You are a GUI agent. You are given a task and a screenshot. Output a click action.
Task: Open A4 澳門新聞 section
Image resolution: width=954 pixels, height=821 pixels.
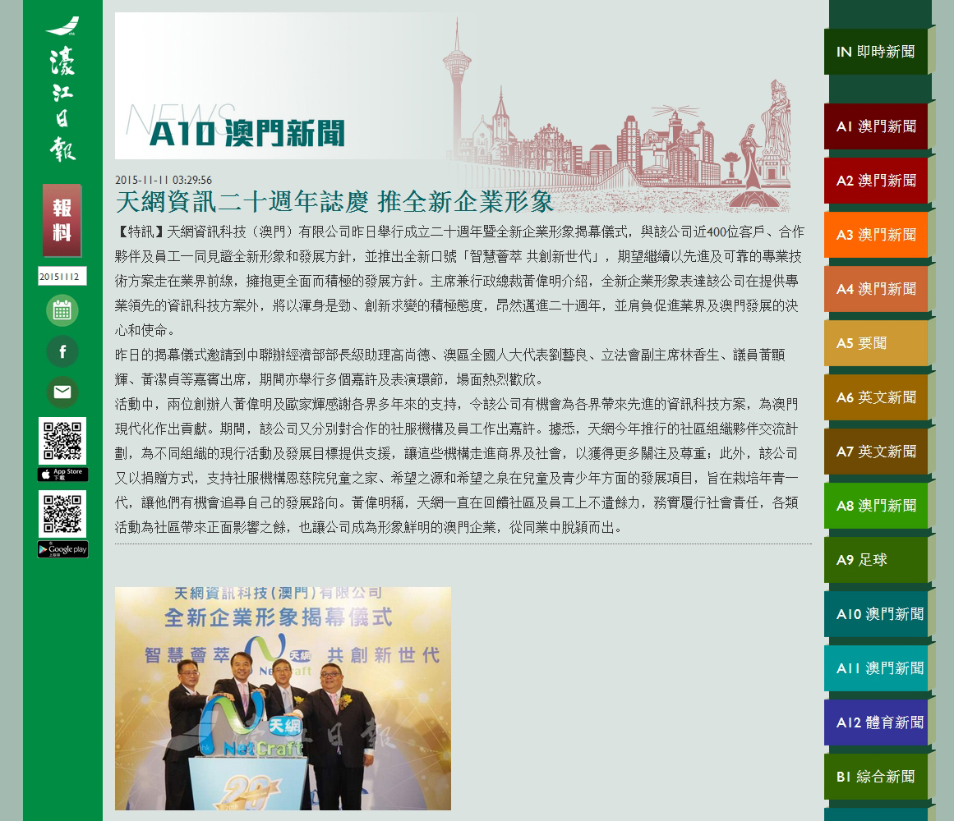pyautogui.click(x=875, y=289)
